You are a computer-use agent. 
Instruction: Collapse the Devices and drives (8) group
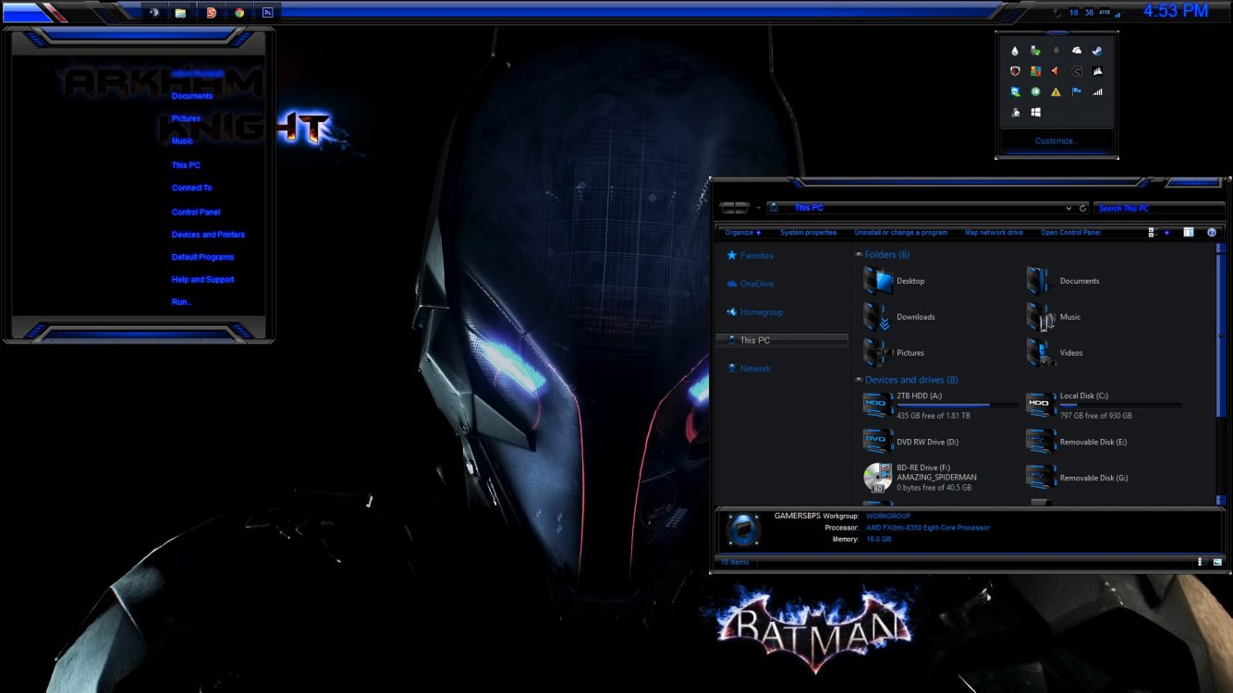pos(860,380)
